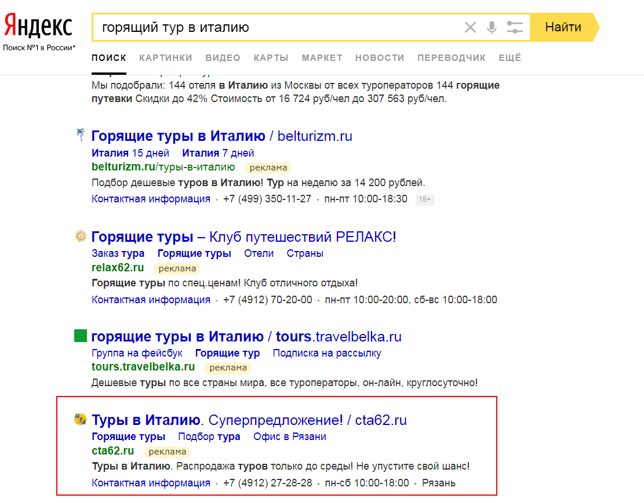Clear the search query with the X icon
Screen dimensions: 644x498
(470, 27)
